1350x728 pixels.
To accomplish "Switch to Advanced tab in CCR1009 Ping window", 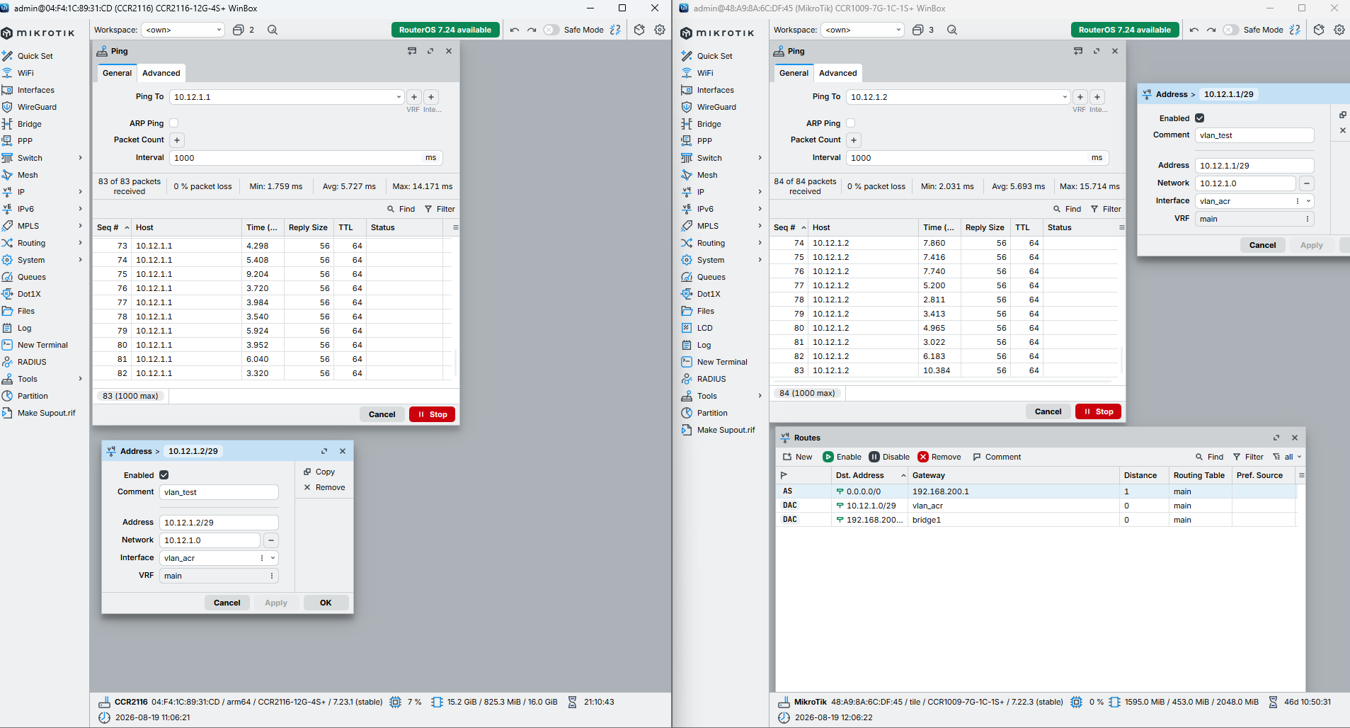I will (838, 73).
